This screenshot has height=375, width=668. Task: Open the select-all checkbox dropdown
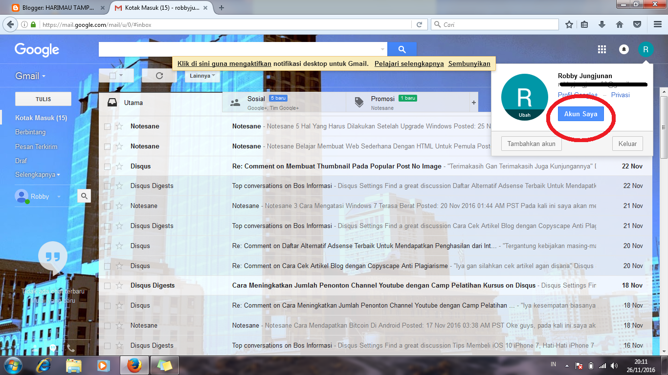point(122,76)
